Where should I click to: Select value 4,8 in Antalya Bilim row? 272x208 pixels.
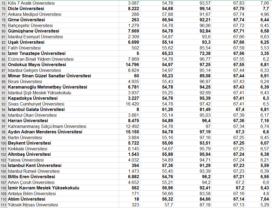click(x=258, y=194)
